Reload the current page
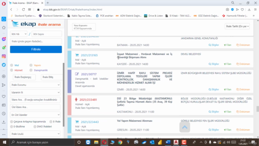Image resolution: width=259 pixels, height=146 pixels. point(23,10)
